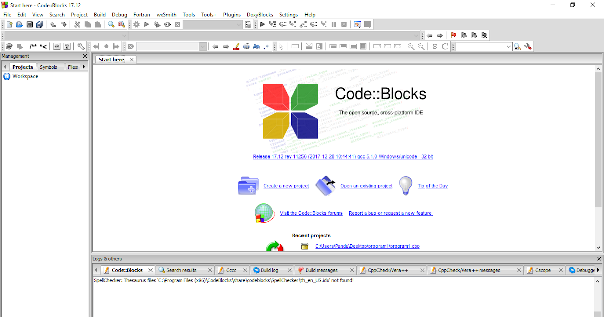Click the Replace magnifier icon

tap(121, 24)
